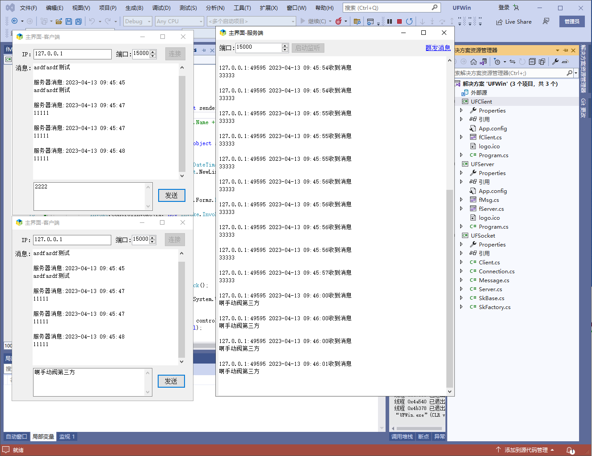The height and width of the screenshot is (456, 592).
Task: Click the Show All Files icon
Action: click(542, 62)
